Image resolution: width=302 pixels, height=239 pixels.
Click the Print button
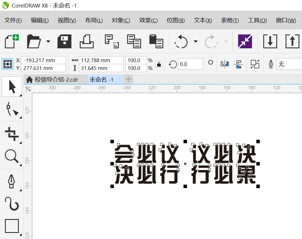pyautogui.click(x=87, y=41)
